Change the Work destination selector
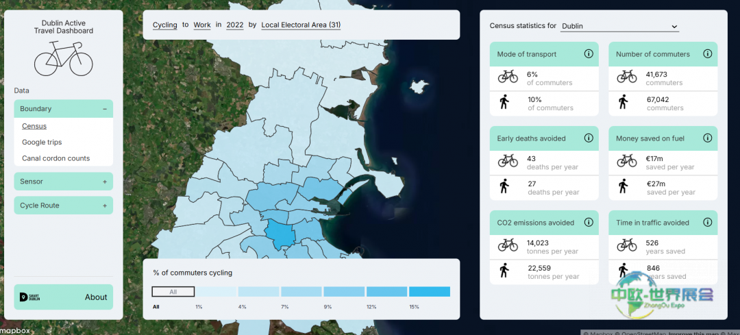Image resolution: width=740 pixels, height=335 pixels. 202,25
